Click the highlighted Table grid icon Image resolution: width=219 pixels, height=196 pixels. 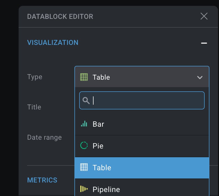(x=84, y=167)
